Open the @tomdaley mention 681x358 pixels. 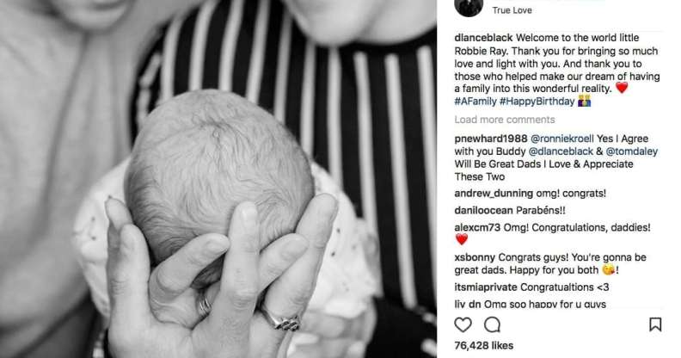631,151
